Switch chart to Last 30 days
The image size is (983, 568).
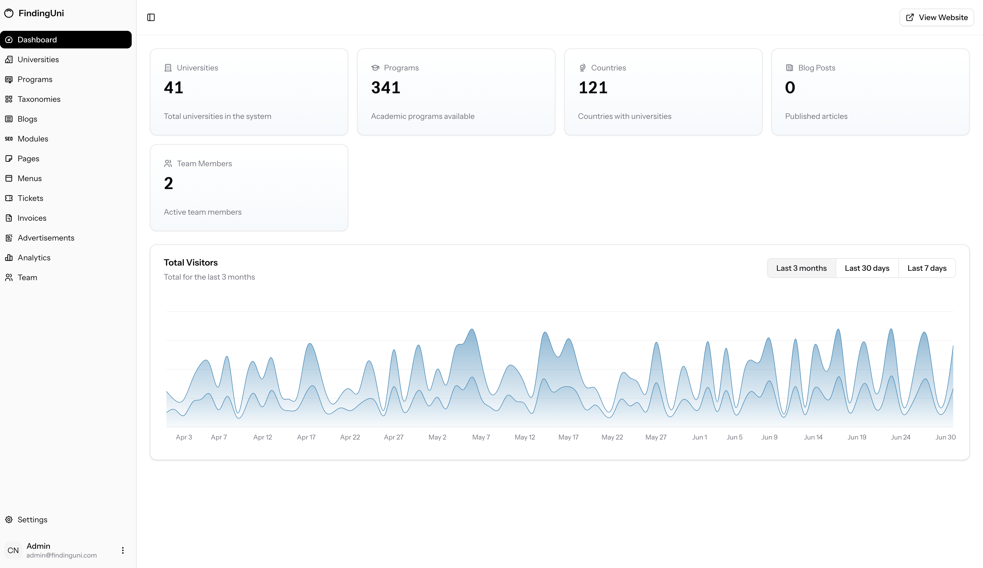click(x=867, y=268)
